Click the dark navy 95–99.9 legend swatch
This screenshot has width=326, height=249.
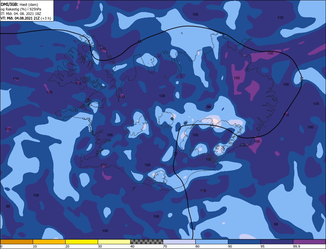click(277, 242)
